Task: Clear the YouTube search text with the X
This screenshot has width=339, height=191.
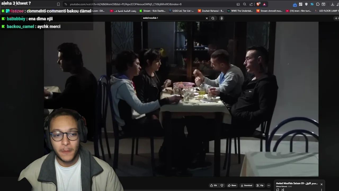Action: (207, 18)
